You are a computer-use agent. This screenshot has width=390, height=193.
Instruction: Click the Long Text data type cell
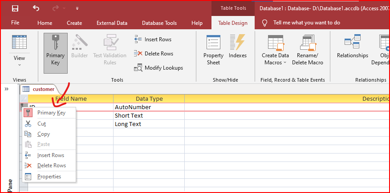pos(149,124)
